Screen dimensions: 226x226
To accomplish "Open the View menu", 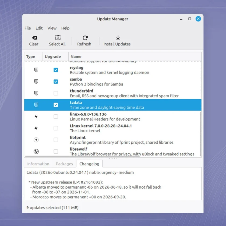I will click(52, 28).
